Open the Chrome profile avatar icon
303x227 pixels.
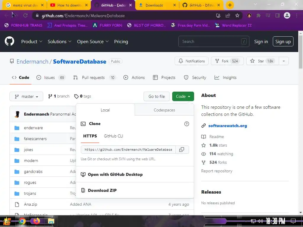click(287, 15)
